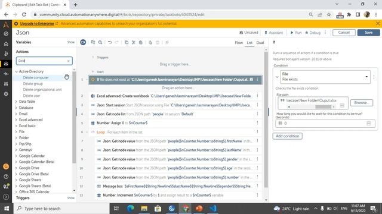Open the find-in-bot search icon

[100, 42]
